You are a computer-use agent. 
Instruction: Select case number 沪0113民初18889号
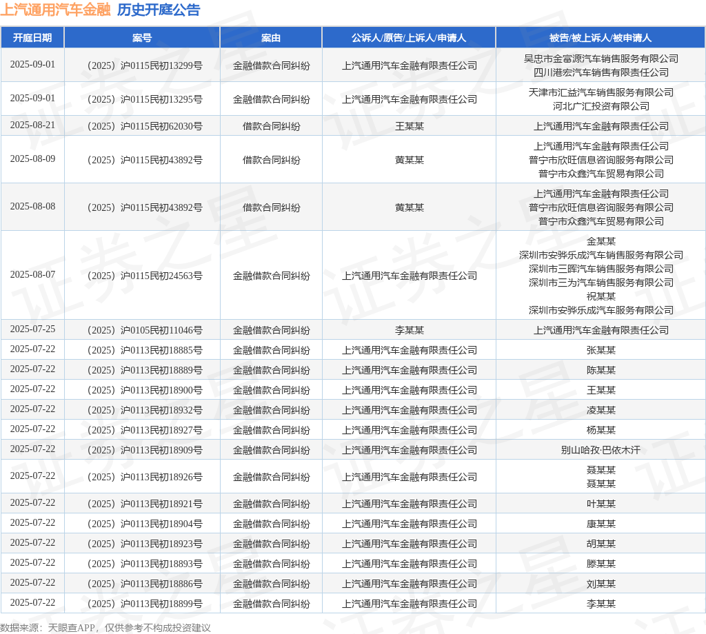(145, 370)
